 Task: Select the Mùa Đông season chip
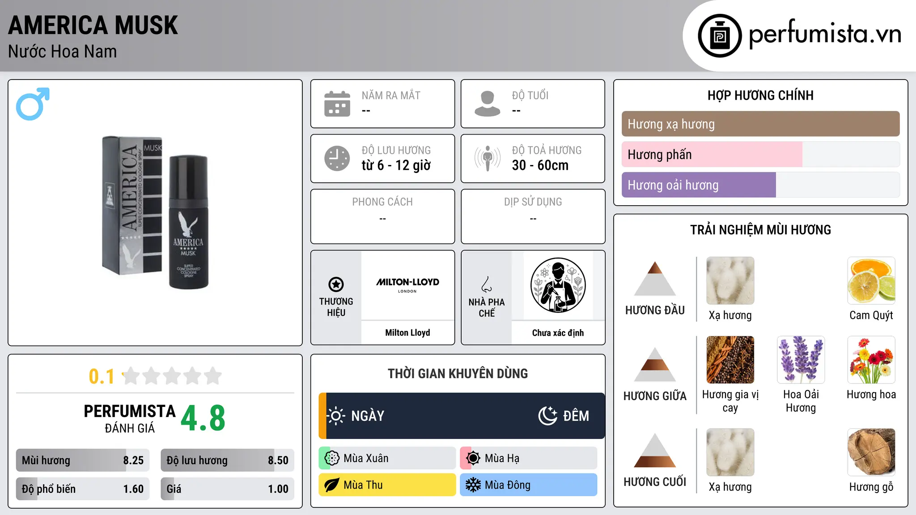[x=529, y=485]
